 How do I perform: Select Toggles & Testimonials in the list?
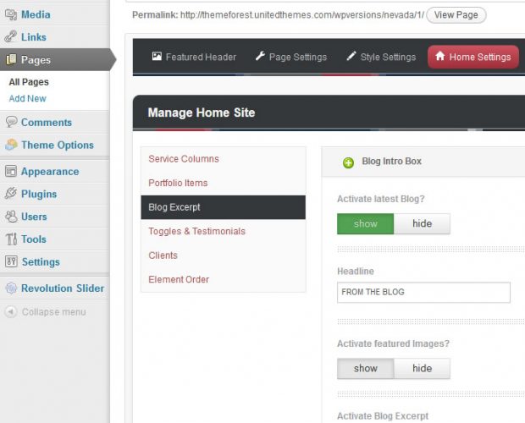coord(196,231)
